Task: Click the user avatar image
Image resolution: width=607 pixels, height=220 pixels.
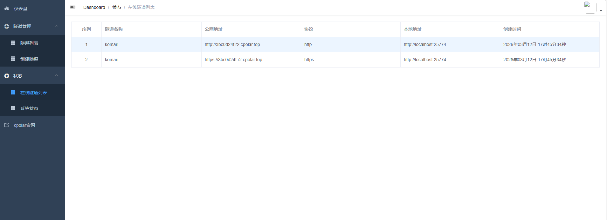Action: [x=590, y=7]
